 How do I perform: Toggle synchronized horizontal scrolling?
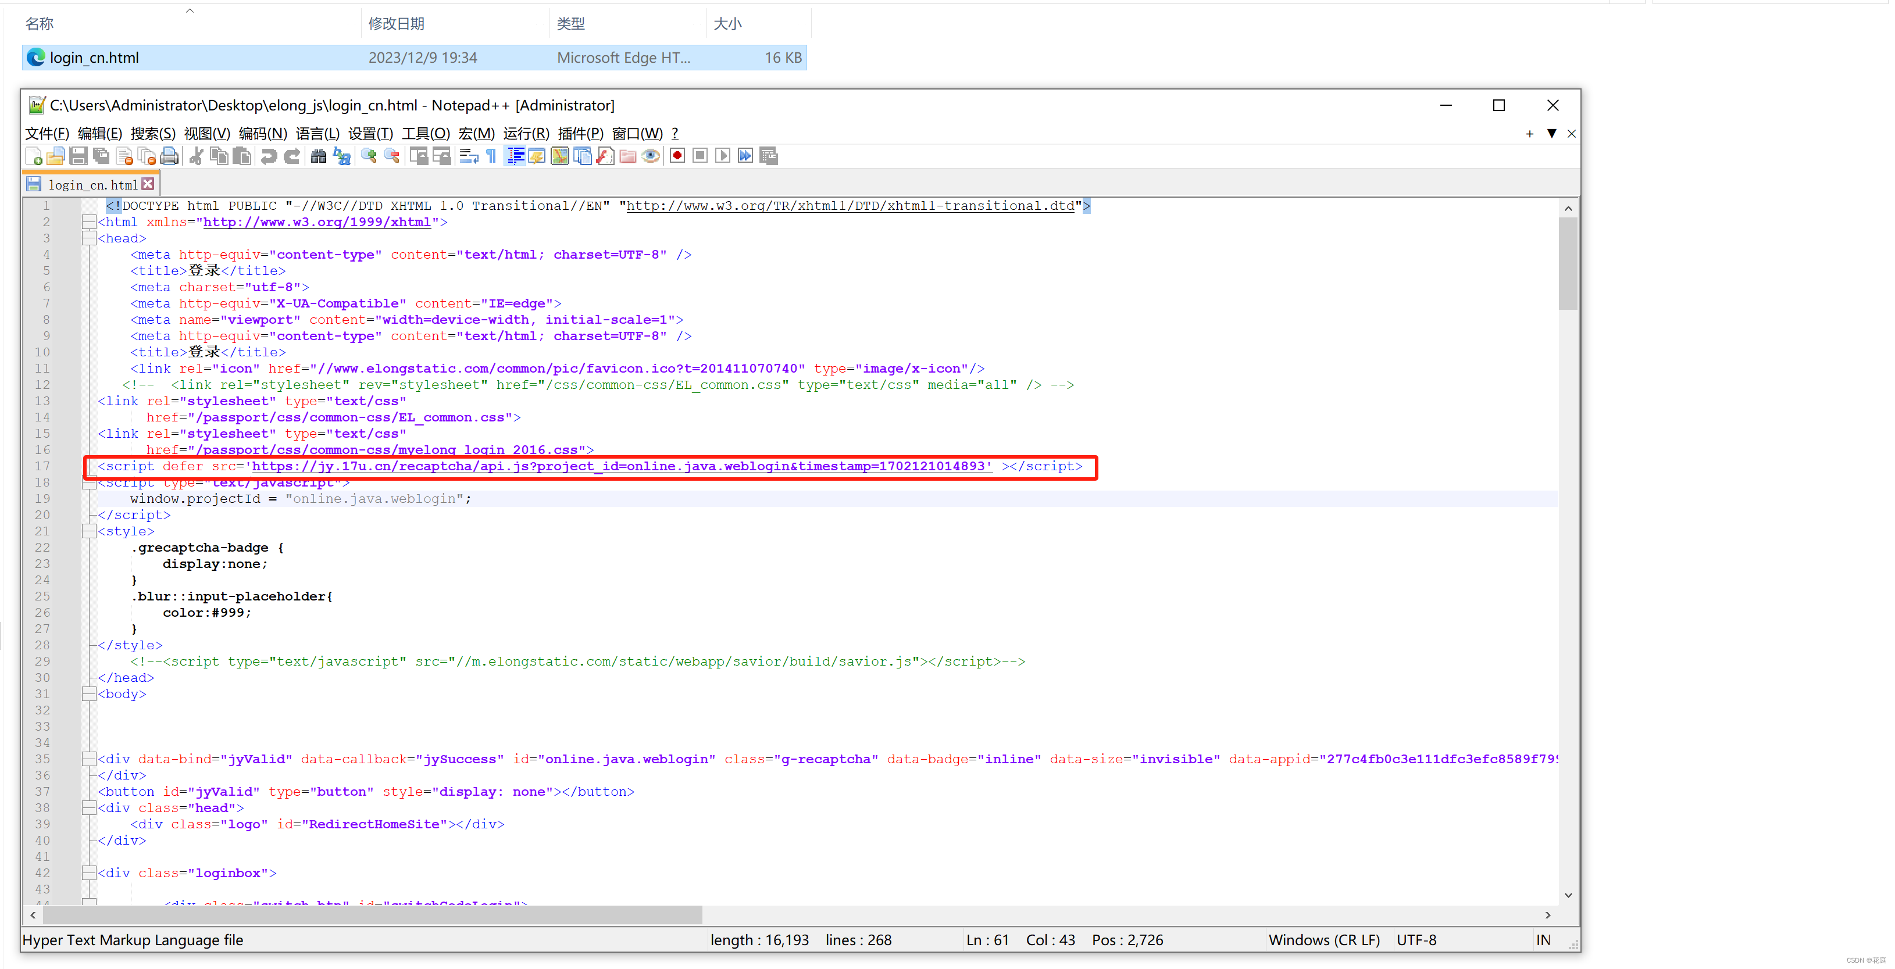442,156
